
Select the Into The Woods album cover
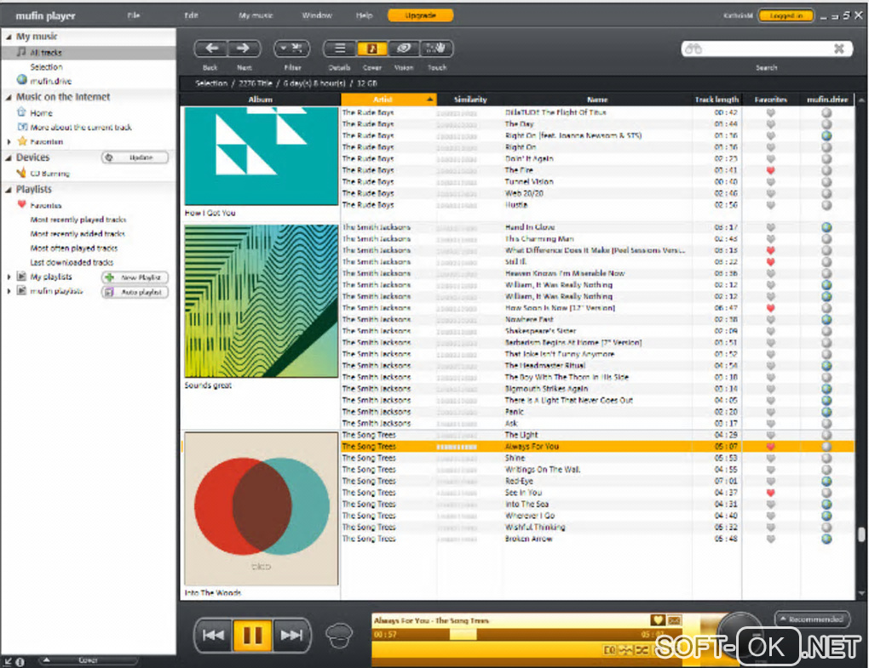coord(261,509)
